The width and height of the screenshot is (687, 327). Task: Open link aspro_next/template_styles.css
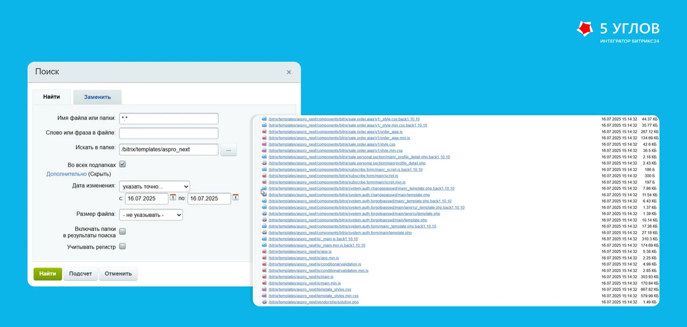(310, 290)
